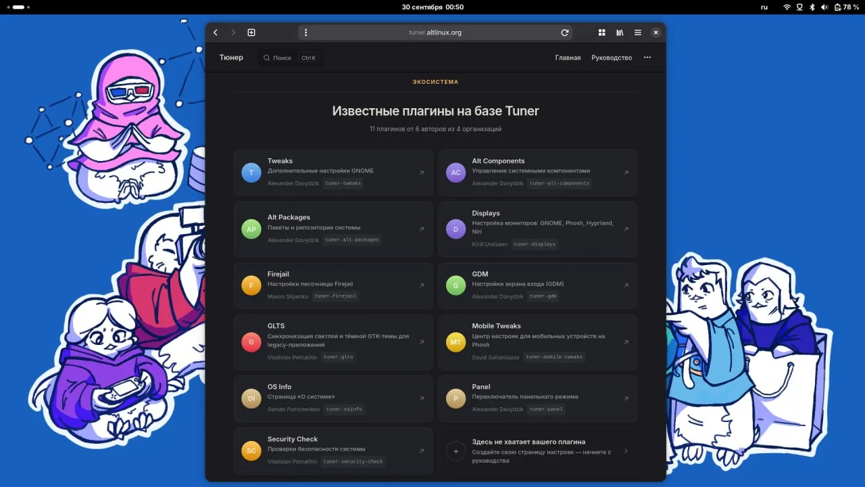
Task: Open the Tweaks plugin title link
Action: tap(280, 161)
